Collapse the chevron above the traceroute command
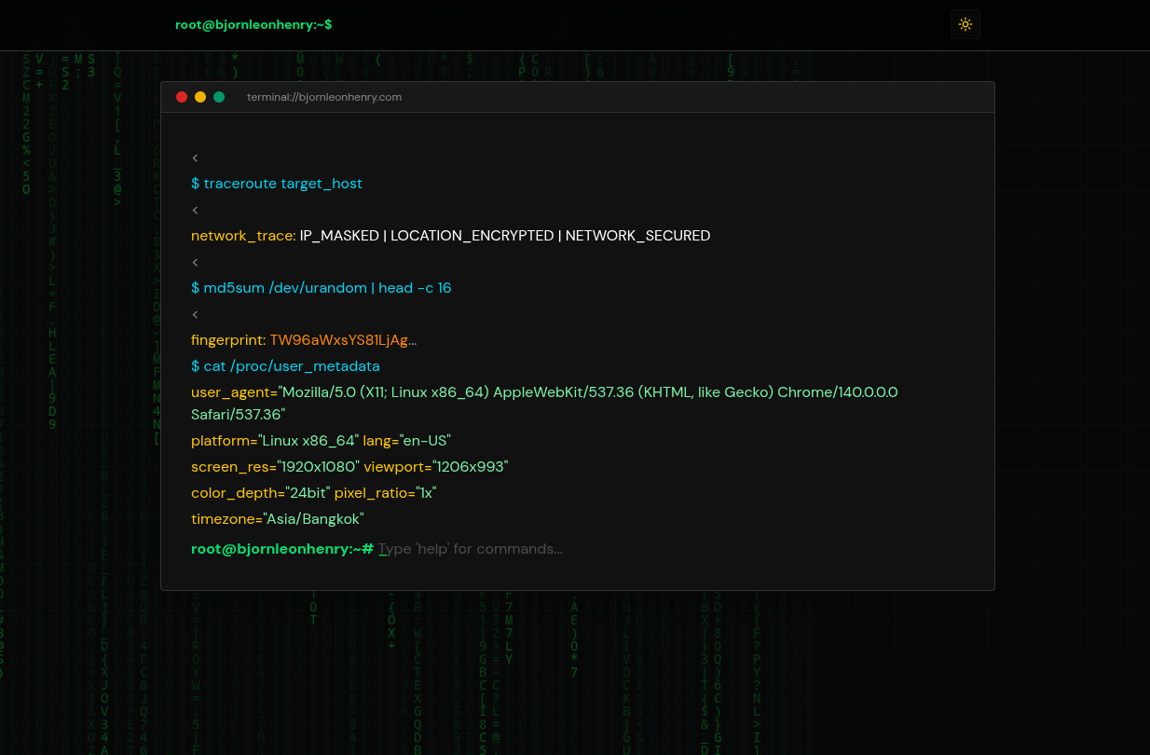Image resolution: width=1150 pixels, height=755 pixels. (x=195, y=158)
